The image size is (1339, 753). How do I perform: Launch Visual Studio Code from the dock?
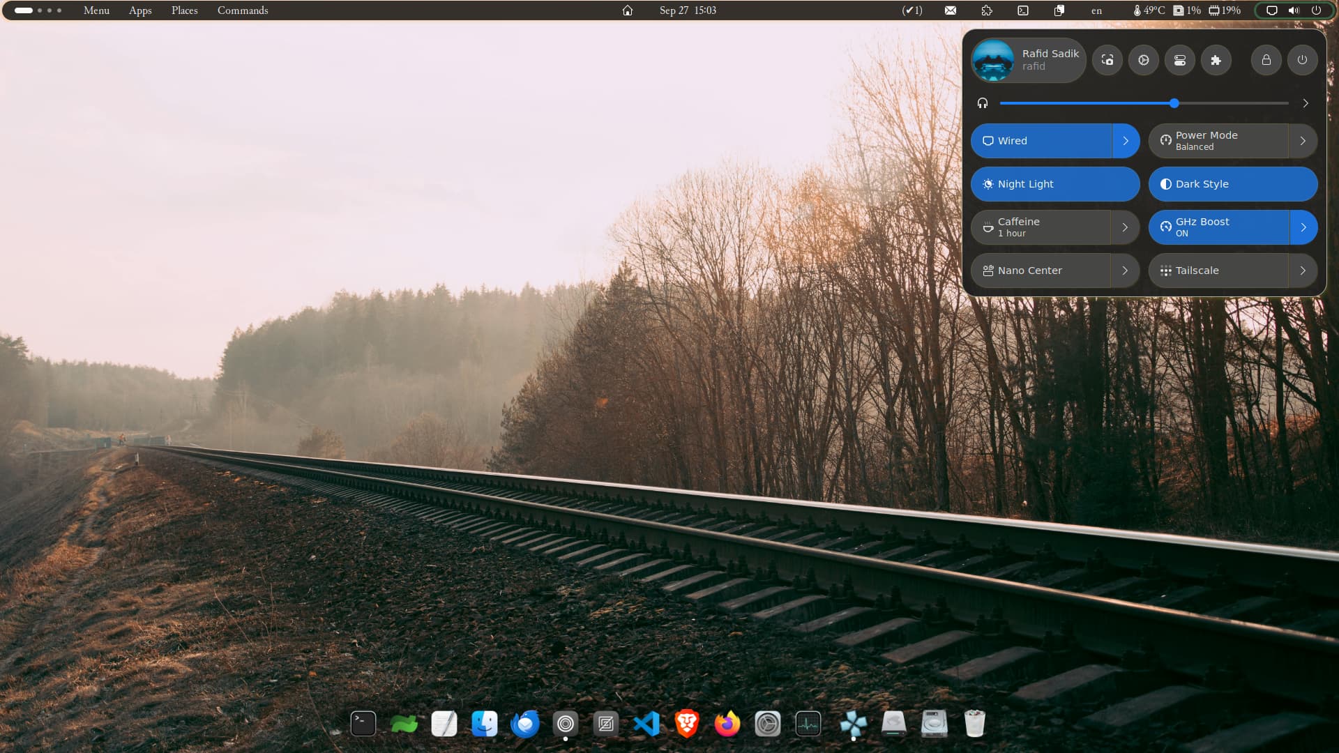646,724
